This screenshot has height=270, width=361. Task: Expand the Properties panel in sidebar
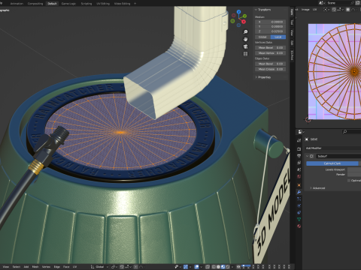point(263,77)
